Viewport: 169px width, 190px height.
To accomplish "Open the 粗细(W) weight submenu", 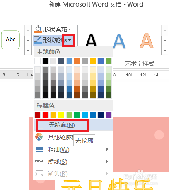I will [x=73, y=149].
